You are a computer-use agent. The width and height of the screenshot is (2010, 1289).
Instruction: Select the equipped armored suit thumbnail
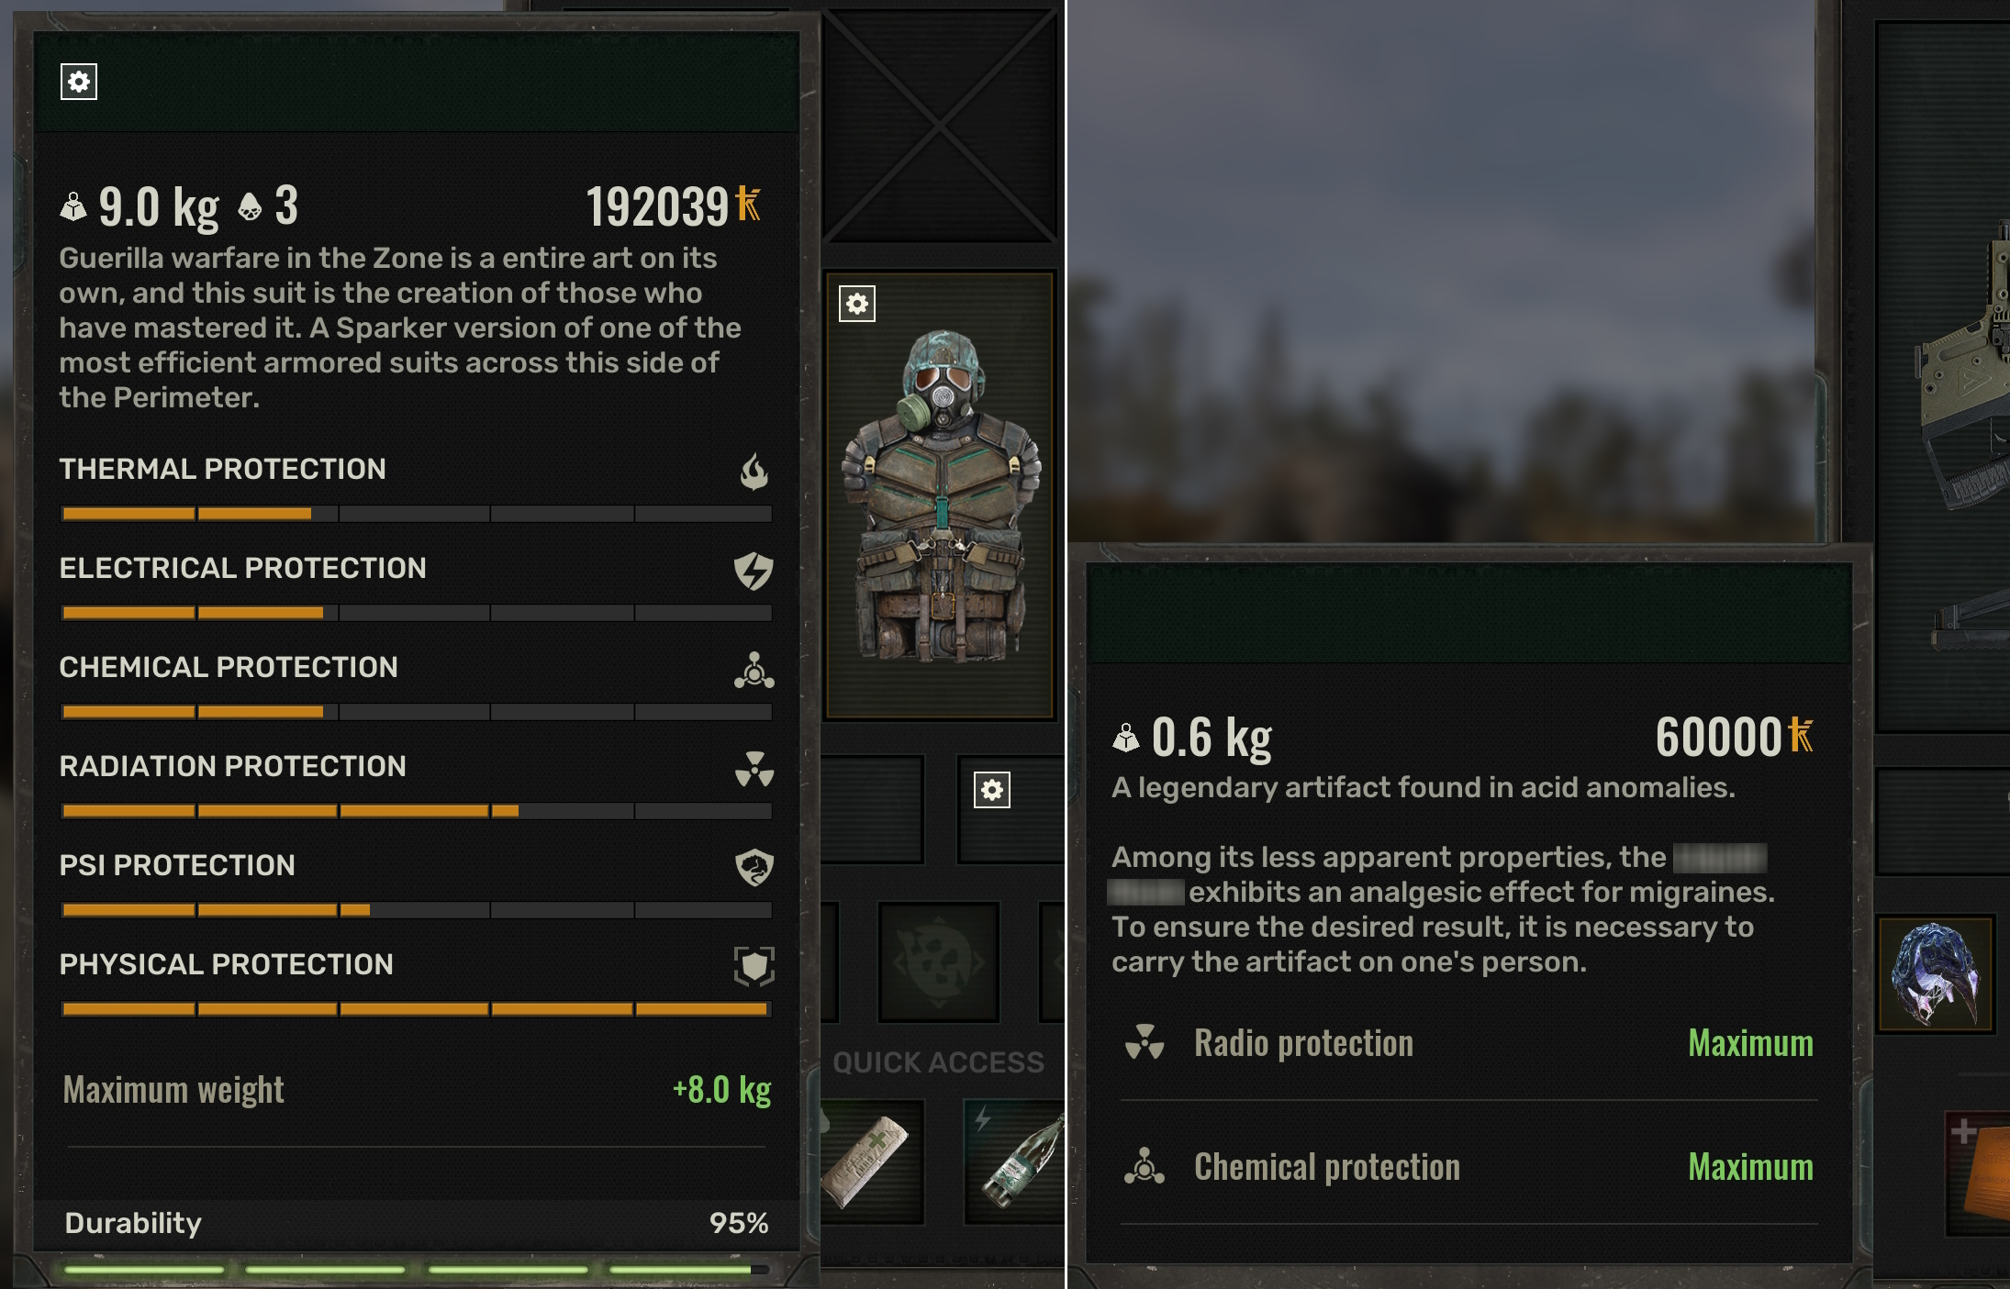pos(940,495)
